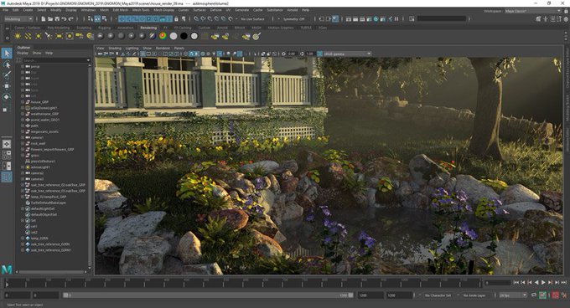Open the No Live Surface dropdown
This screenshot has width=570, height=308.
tap(252, 18)
